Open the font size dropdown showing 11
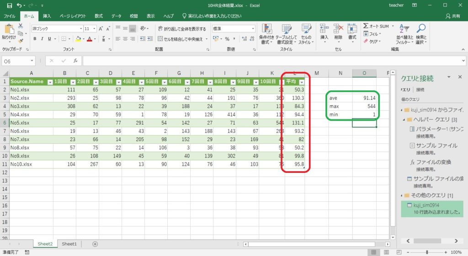This screenshot has height=256, width=468. coord(94,29)
